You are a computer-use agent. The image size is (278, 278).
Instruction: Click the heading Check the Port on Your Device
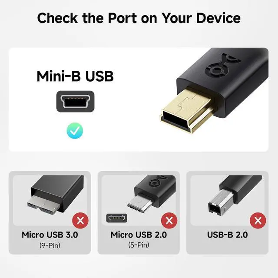139,18
